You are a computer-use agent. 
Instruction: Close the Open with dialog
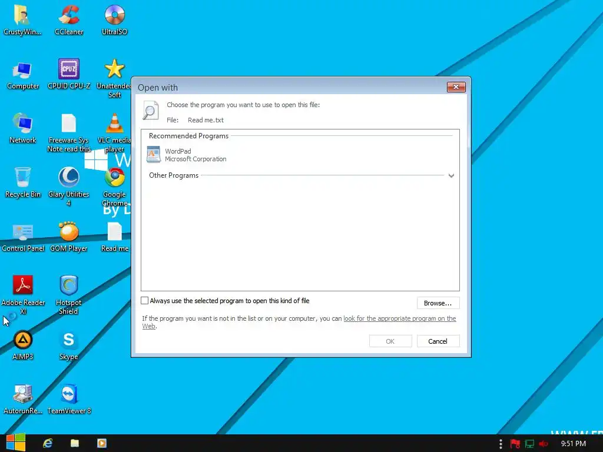click(456, 87)
